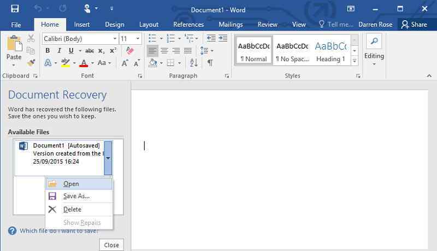Click the Cut scissors icon
Viewport: 437px width, 251px height.
point(31,38)
